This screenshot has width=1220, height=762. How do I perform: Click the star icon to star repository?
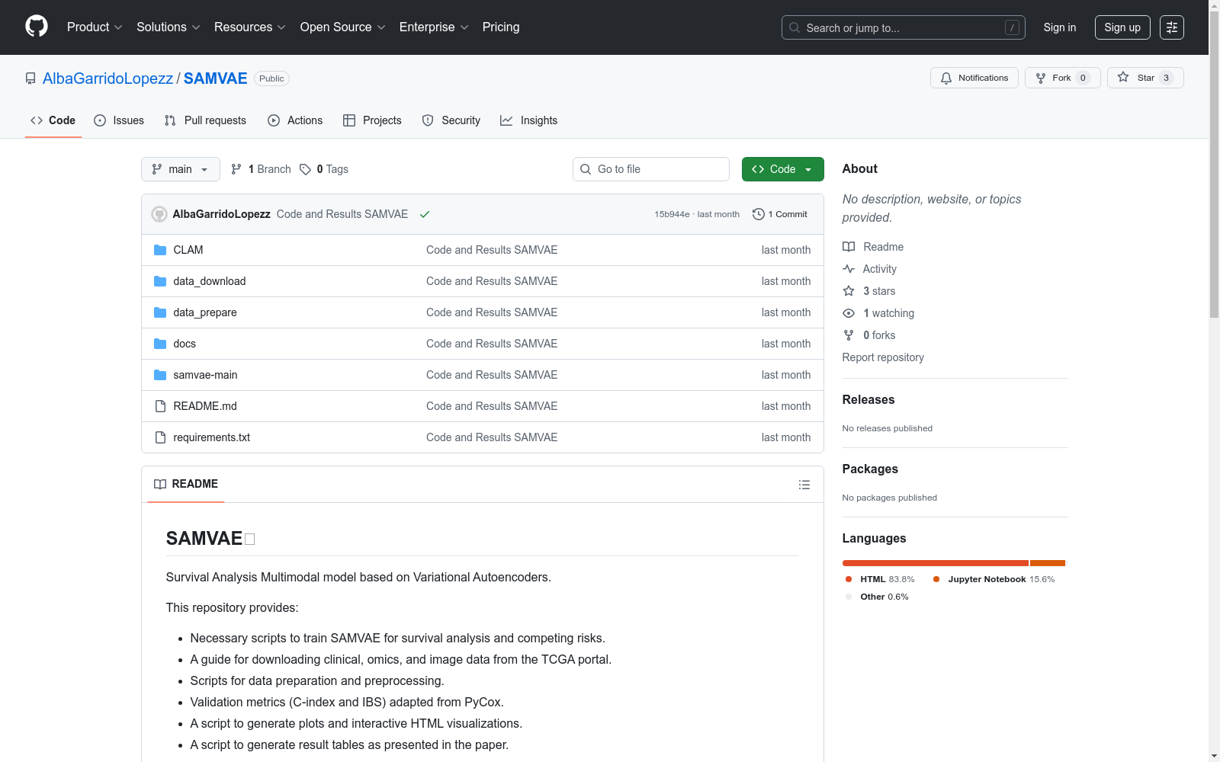1123,77
